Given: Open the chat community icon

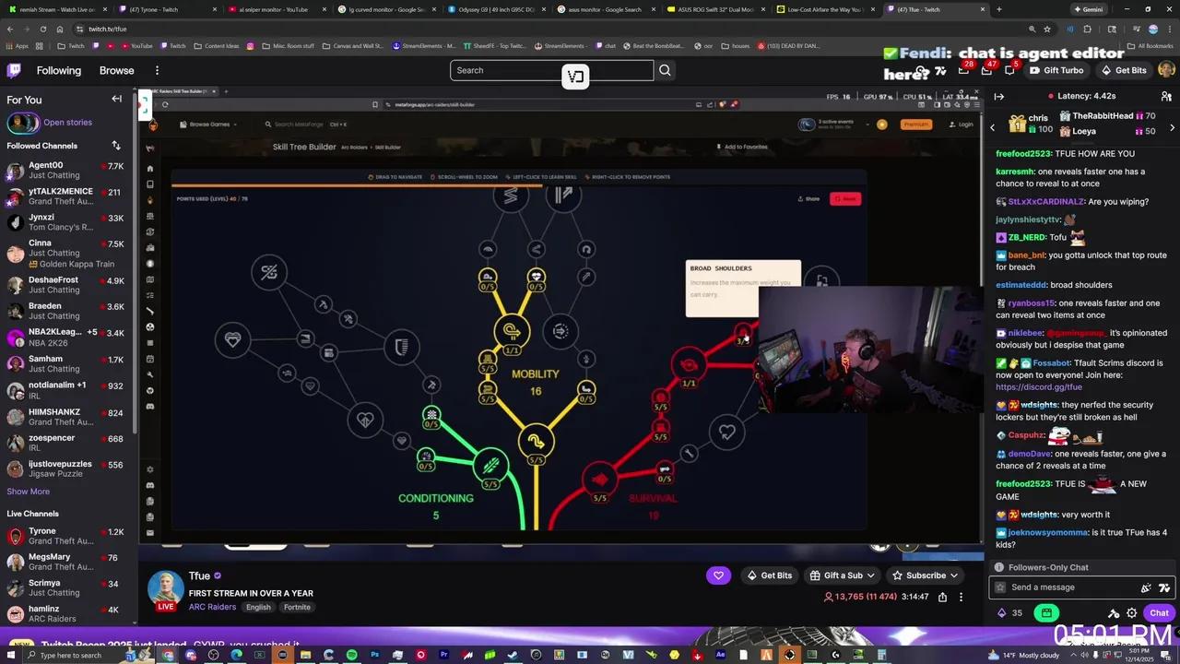Looking at the screenshot, I should click(x=1166, y=96).
